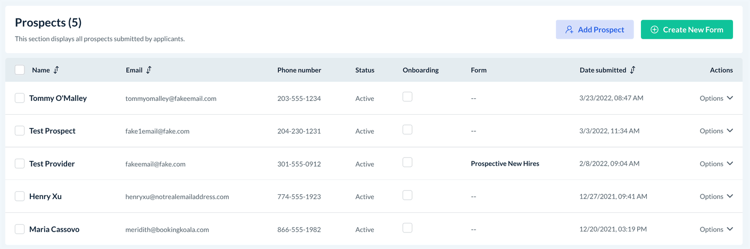Screen dimensions: 750x249
Task: Tick Onboarding checkbox for Maria Cassovo
Action: click(407, 228)
